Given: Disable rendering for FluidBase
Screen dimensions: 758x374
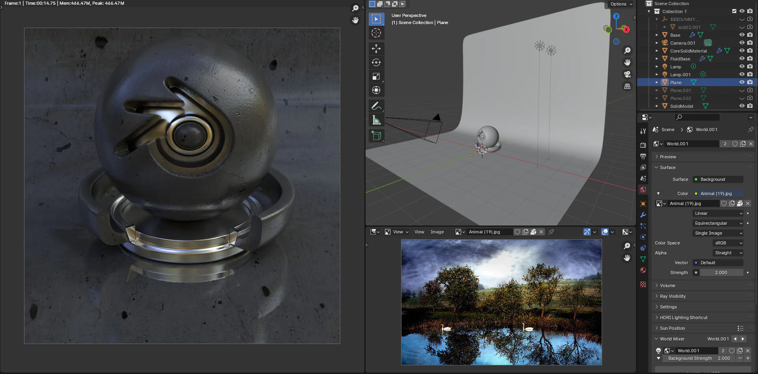Looking at the screenshot, I should tap(750, 58).
